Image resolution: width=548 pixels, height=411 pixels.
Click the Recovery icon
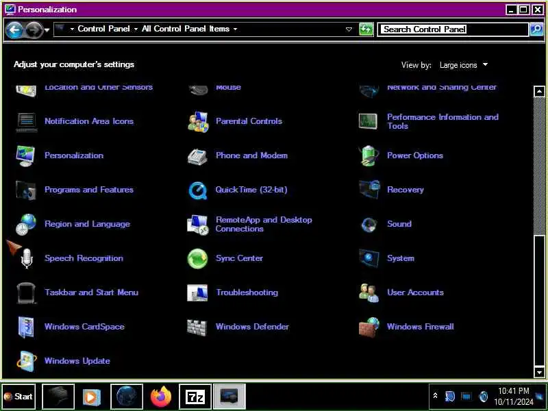click(x=369, y=190)
